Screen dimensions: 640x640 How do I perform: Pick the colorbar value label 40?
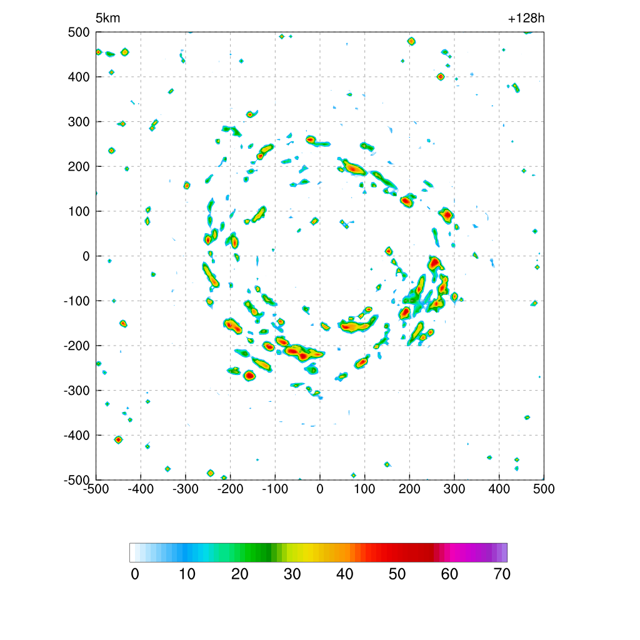(344, 574)
